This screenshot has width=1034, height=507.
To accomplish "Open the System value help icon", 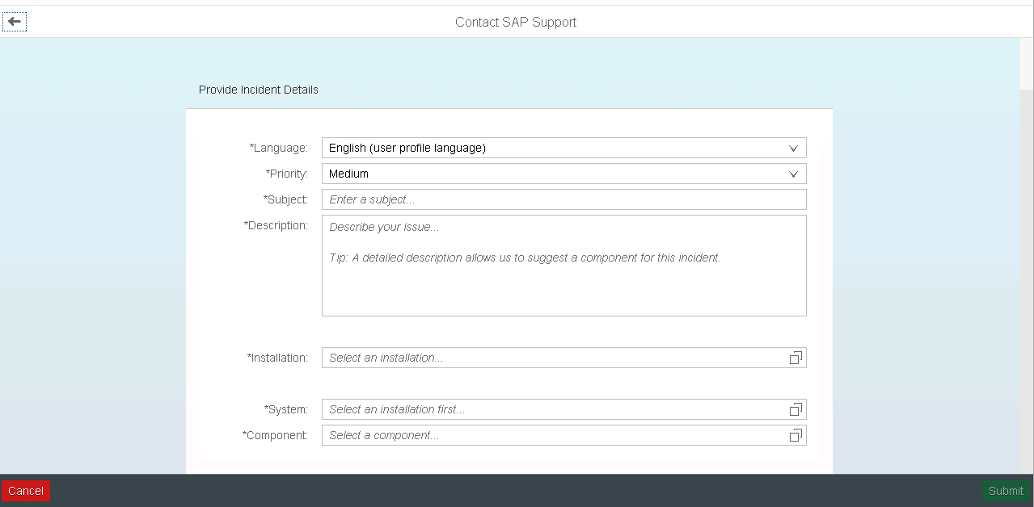I will click(x=796, y=409).
